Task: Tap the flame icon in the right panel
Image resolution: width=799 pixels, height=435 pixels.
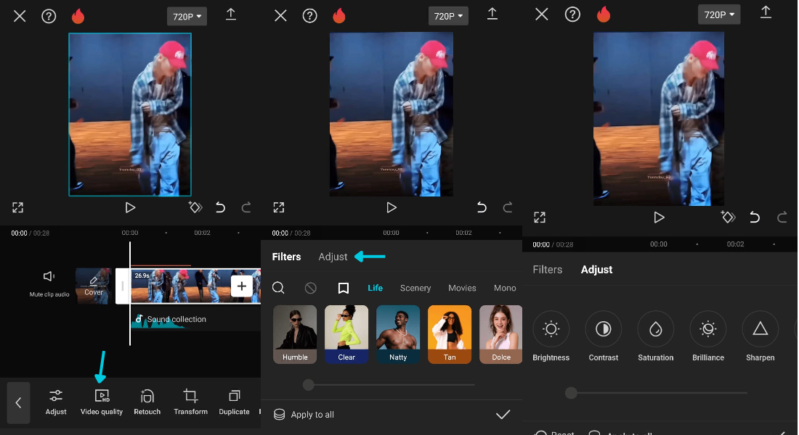Action: pos(604,14)
